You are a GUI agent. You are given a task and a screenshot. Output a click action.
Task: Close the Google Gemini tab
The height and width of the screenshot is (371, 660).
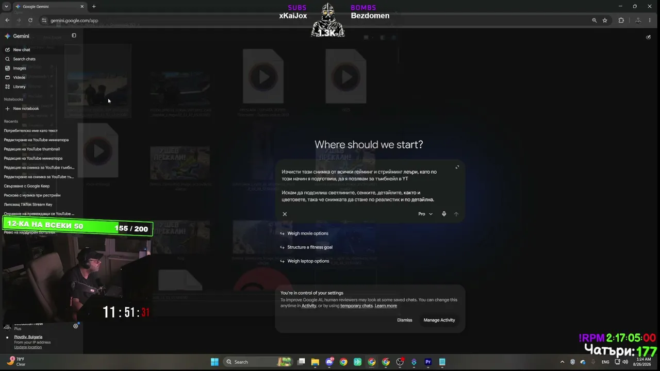(x=82, y=7)
